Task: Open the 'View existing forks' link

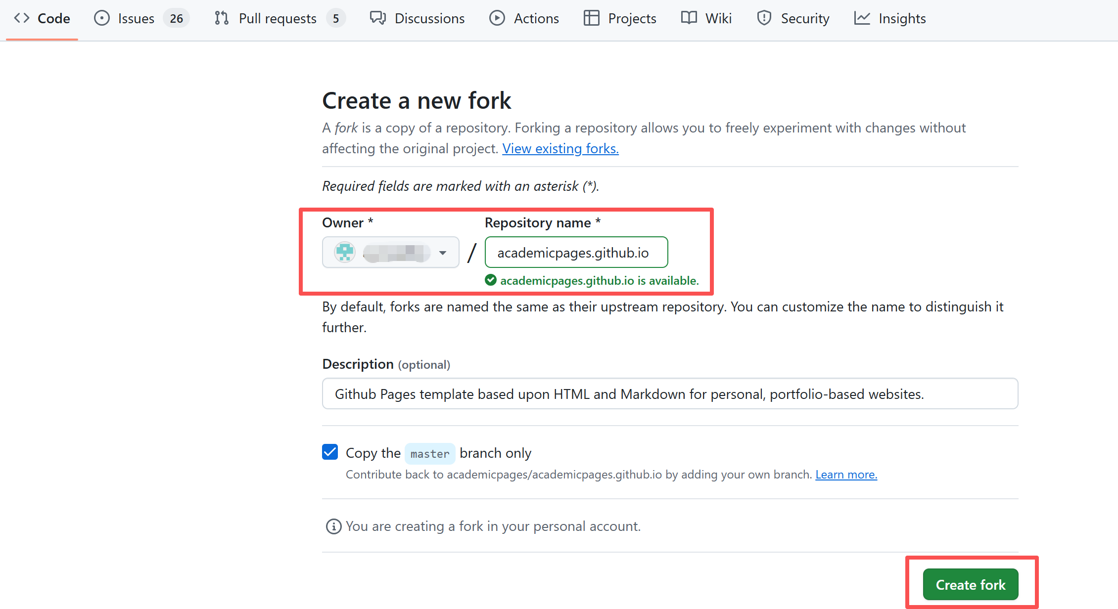Action: pyautogui.click(x=560, y=148)
